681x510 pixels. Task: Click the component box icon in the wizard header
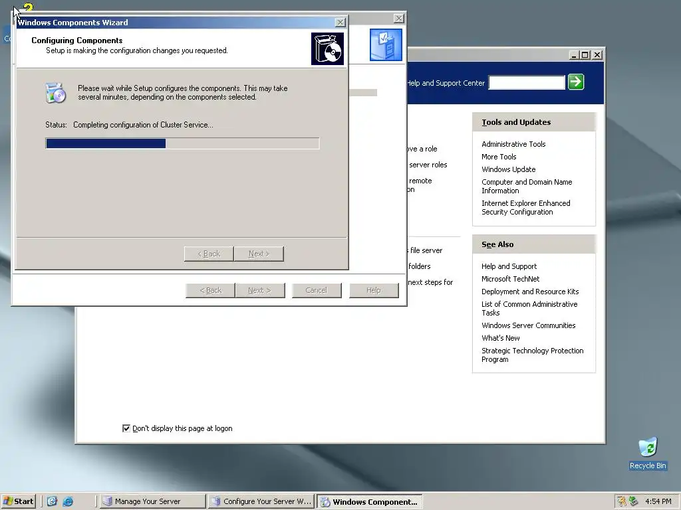tap(327, 48)
